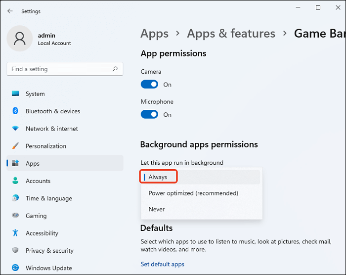The image size is (346, 275).
Task: Click the Bluetooth & devices icon
Action: [x=15, y=111]
